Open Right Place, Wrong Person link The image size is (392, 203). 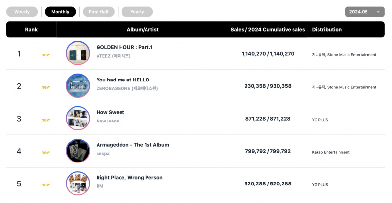pyautogui.click(x=129, y=178)
